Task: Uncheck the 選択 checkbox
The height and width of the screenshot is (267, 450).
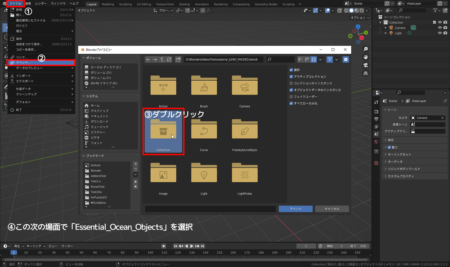Action: pyautogui.click(x=291, y=70)
